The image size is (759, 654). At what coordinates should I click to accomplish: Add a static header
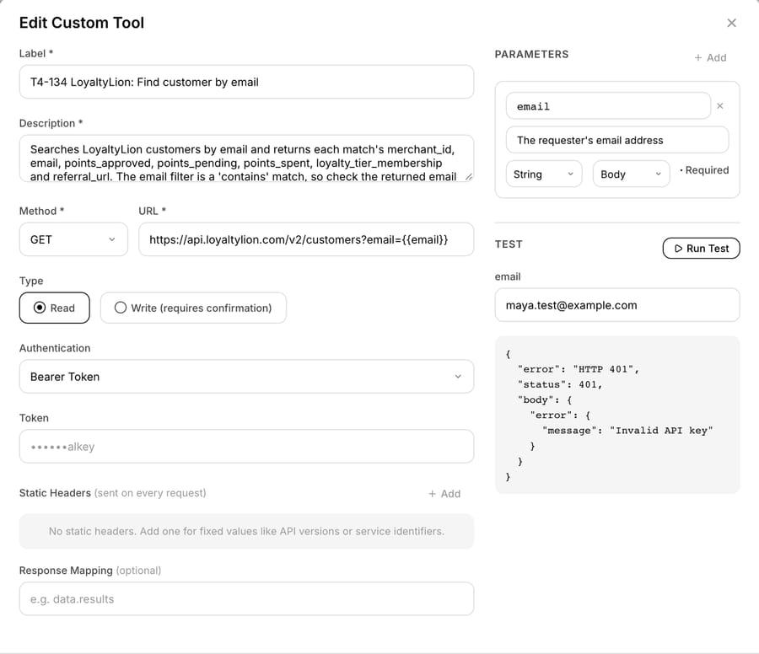[x=444, y=493]
